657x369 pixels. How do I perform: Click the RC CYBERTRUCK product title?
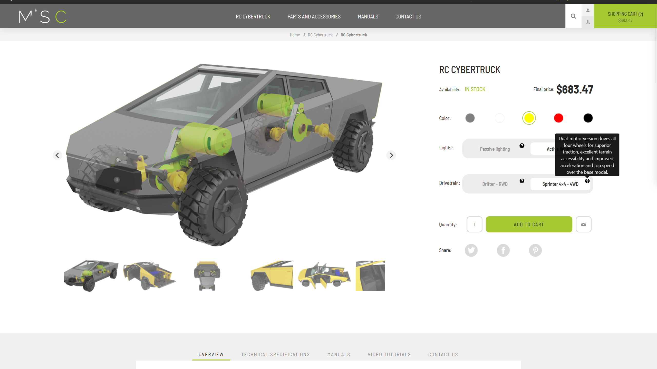pyautogui.click(x=469, y=70)
